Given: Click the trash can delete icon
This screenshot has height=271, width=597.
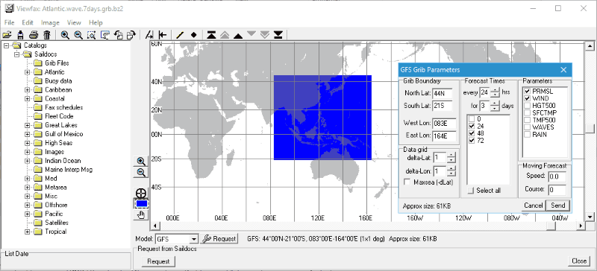Looking at the screenshot, I should (47, 35).
